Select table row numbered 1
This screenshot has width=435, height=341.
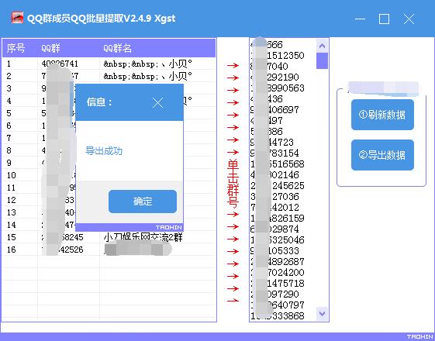tap(109, 64)
